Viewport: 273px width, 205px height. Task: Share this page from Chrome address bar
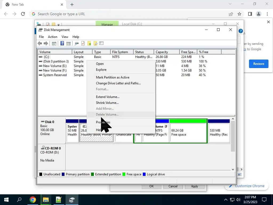(x=231, y=14)
